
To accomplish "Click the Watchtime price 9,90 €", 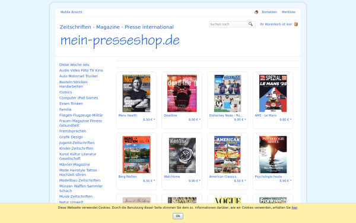I will pyautogui.click(x=195, y=181).
